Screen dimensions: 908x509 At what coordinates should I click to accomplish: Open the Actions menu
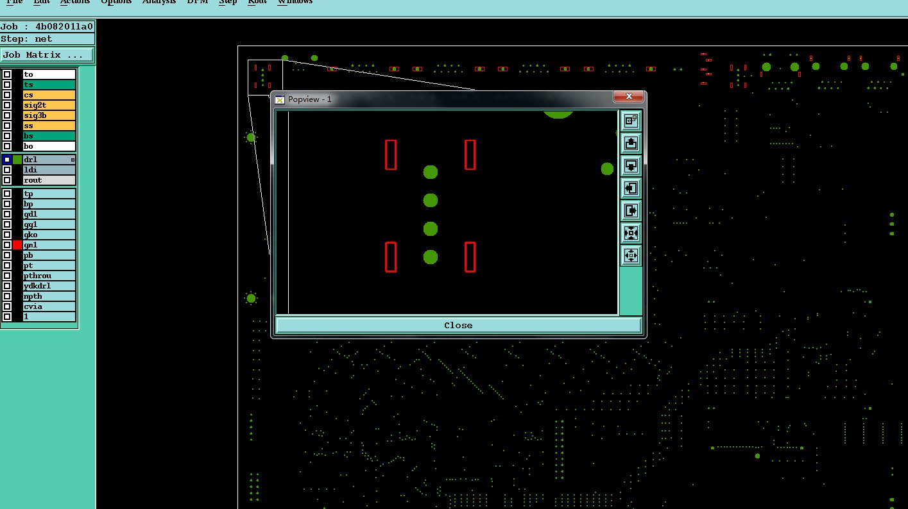tap(75, 2)
